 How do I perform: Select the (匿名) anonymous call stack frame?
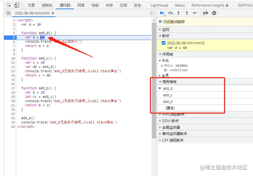(205, 108)
